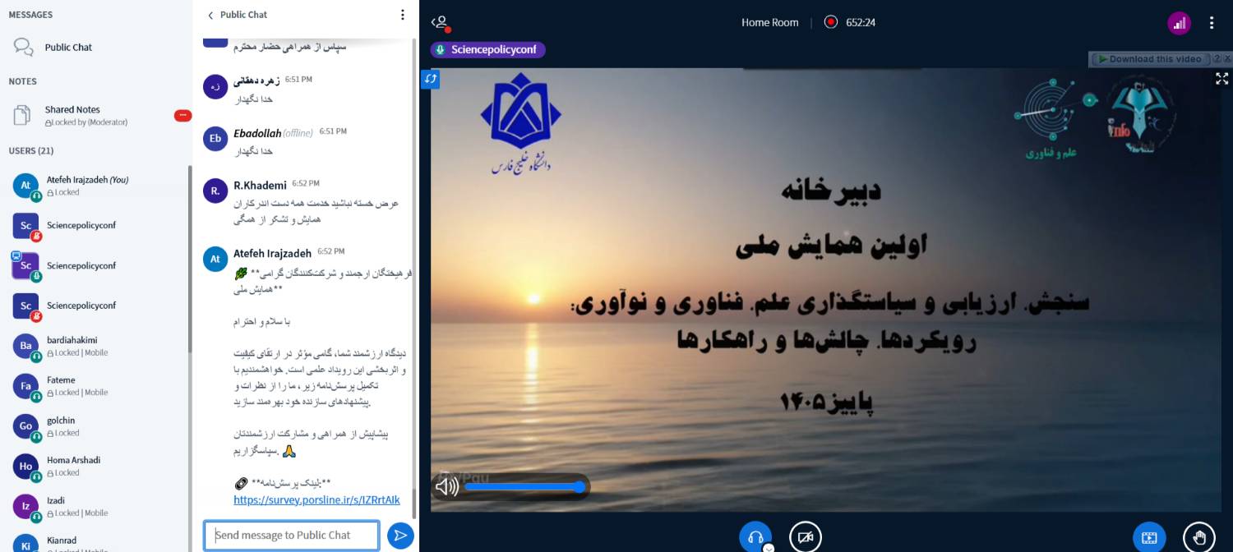Select user Atefeh Irajzadeh (You)

tap(99, 186)
